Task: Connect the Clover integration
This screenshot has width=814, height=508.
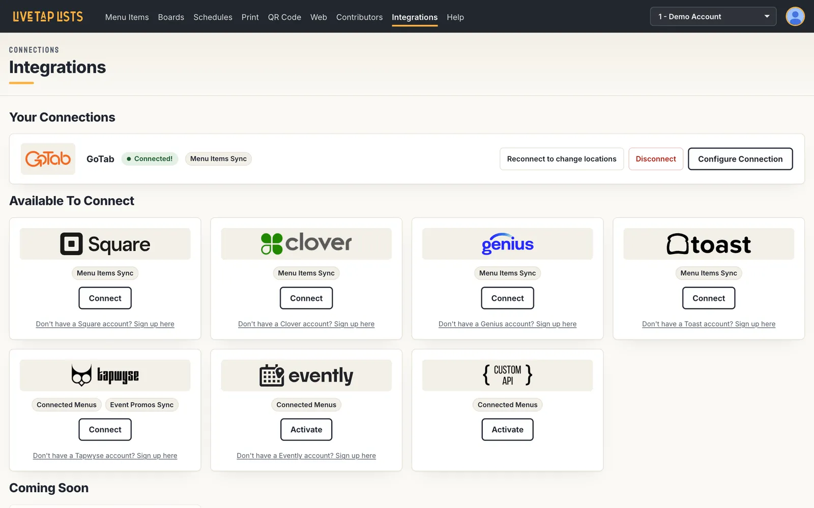Action: 306,298
